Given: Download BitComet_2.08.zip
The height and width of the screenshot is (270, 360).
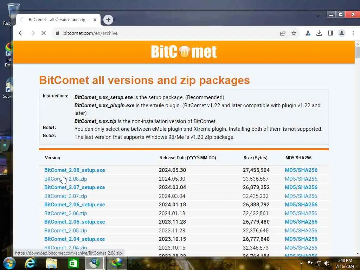Looking at the screenshot, I should (x=66, y=179).
